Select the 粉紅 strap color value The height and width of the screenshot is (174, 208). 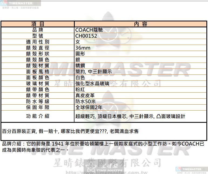coord(80,90)
